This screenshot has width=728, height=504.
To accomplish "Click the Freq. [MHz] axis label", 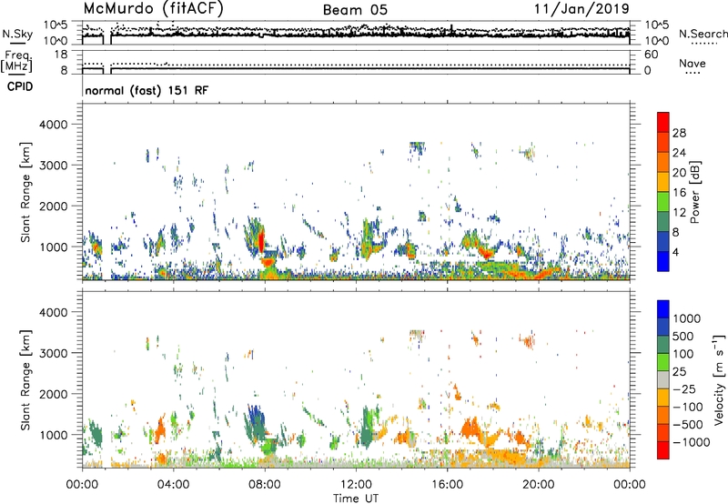I will coord(16,61).
